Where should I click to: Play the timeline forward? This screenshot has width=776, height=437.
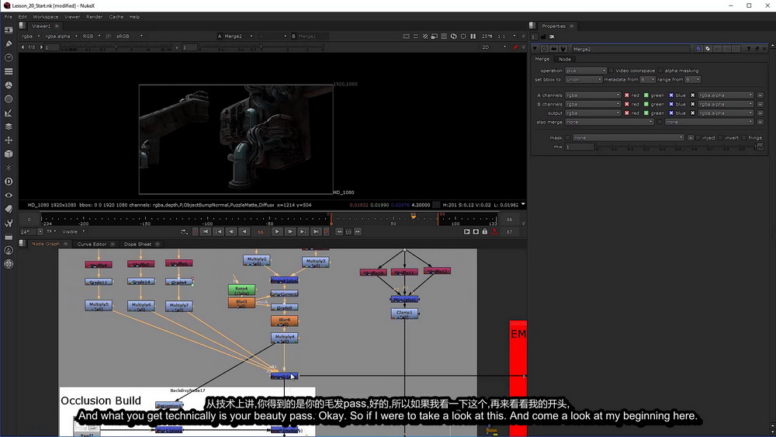[x=277, y=231]
